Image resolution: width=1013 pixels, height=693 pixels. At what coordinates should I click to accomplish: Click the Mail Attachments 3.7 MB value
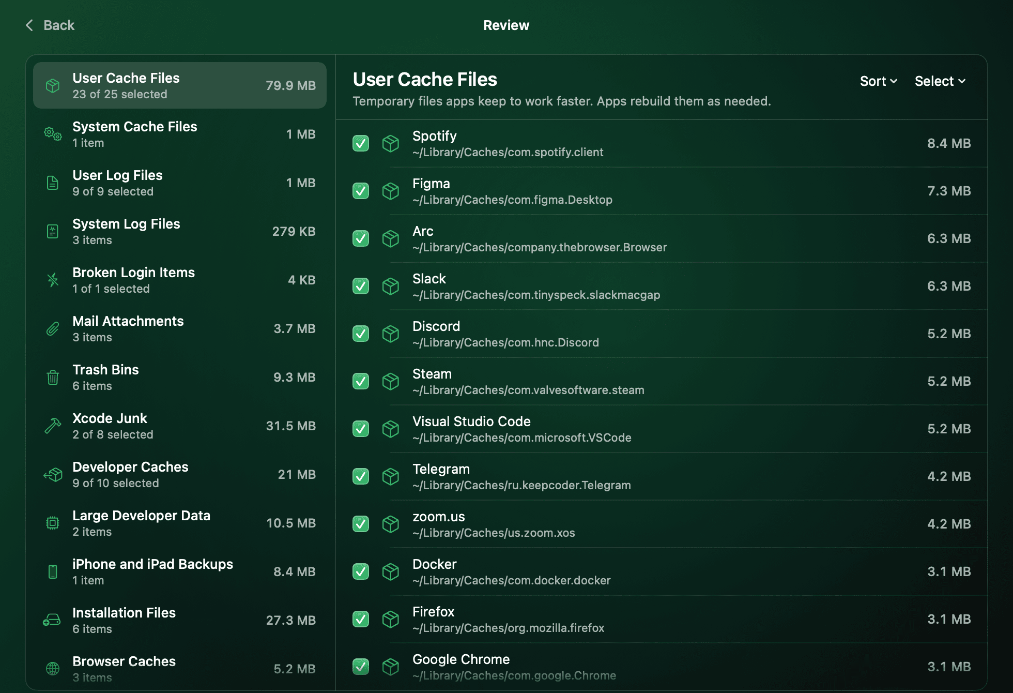pyautogui.click(x=295, y=329)
